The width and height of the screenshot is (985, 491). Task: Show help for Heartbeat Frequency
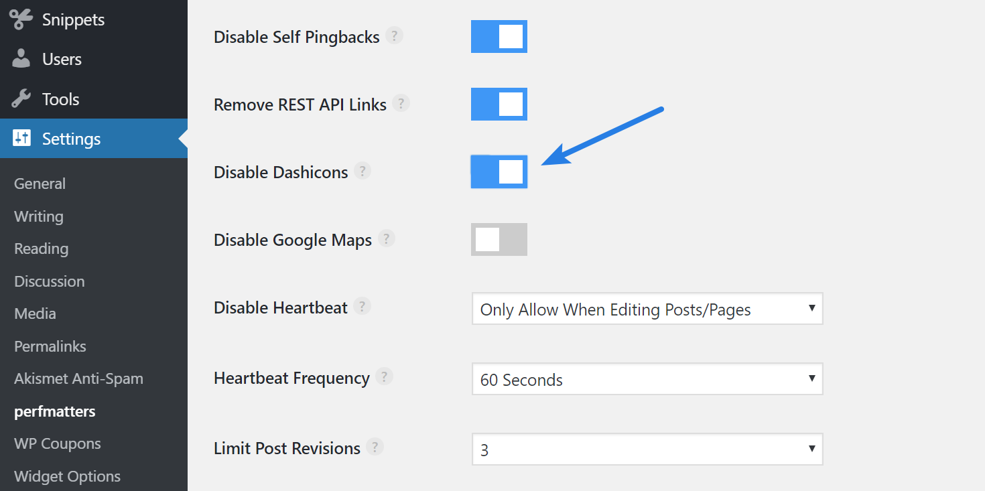pos(384,377)
